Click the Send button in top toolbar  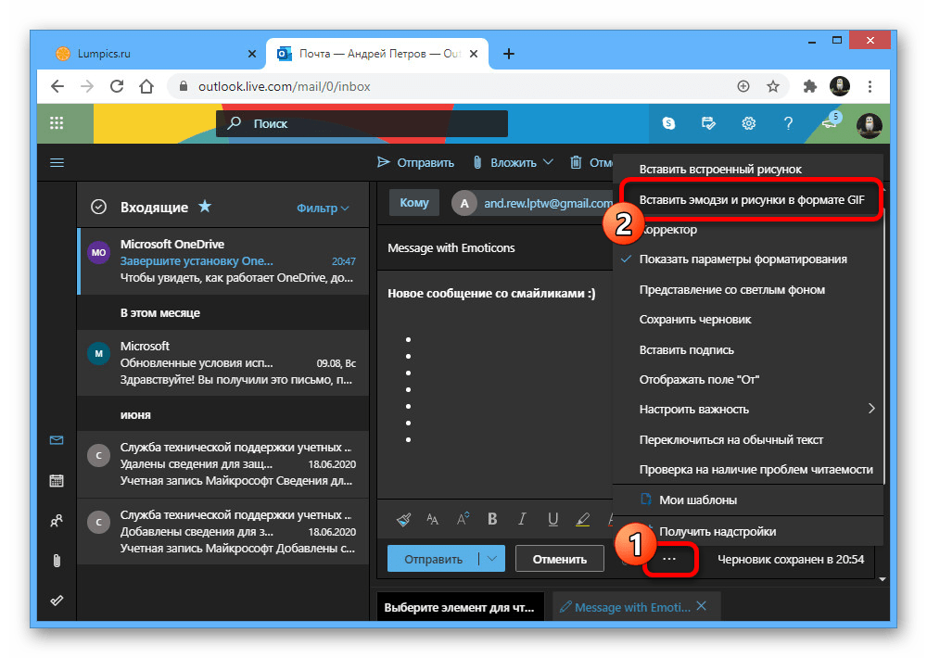[x=415, y=162]
